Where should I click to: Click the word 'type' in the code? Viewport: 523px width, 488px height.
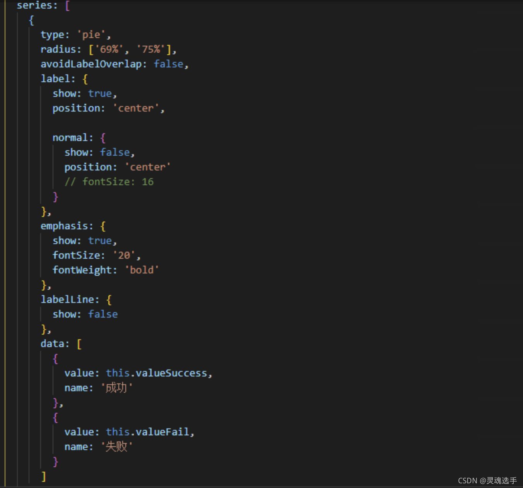point(52,35)
